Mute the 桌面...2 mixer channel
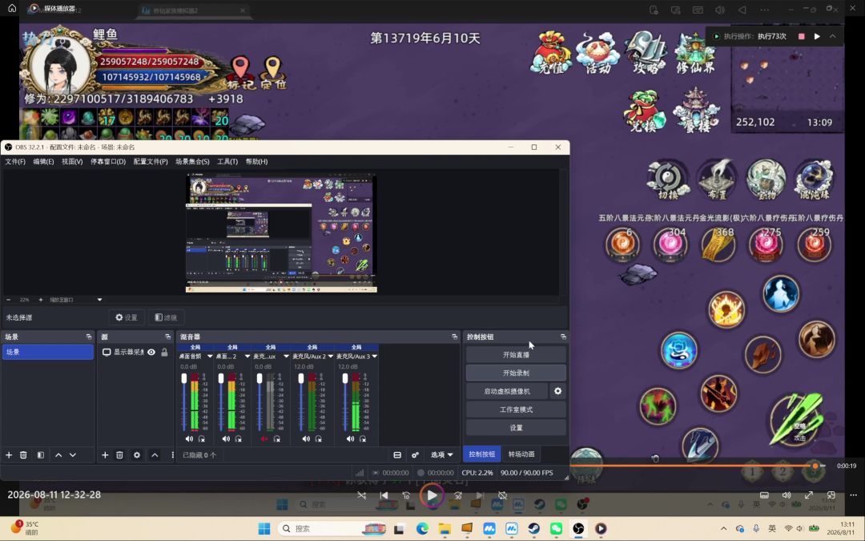 [x=226, y=439]
